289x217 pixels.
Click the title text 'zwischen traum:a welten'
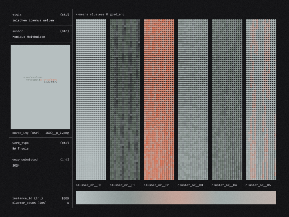33,20
